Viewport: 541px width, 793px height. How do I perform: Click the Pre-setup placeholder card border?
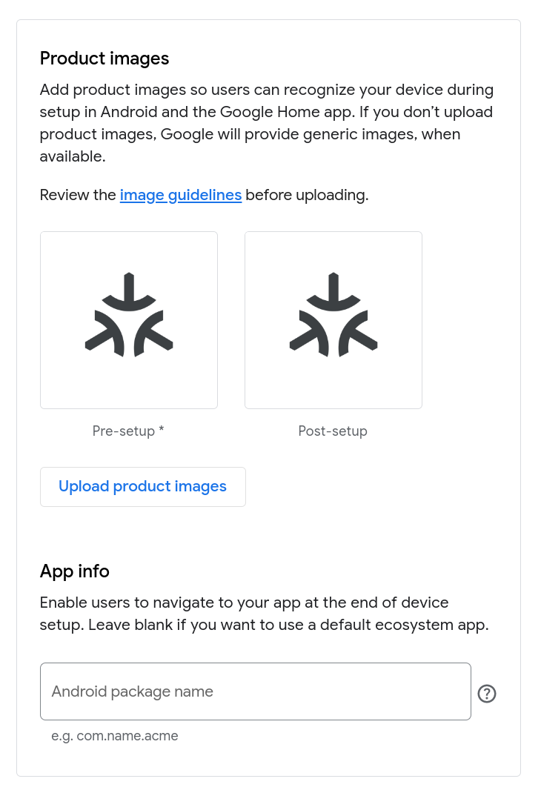tap(128, 233)
